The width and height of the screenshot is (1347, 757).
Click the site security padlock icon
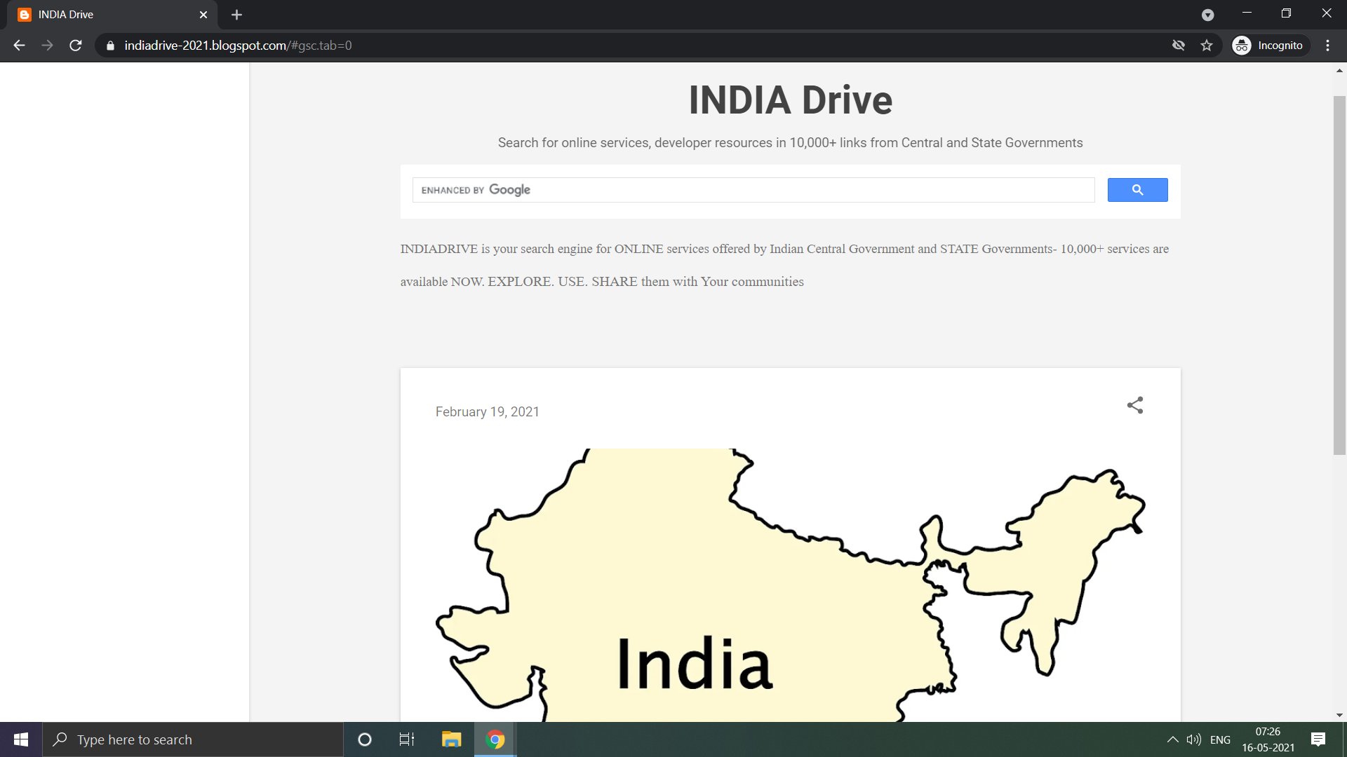[x=109, y=45]
